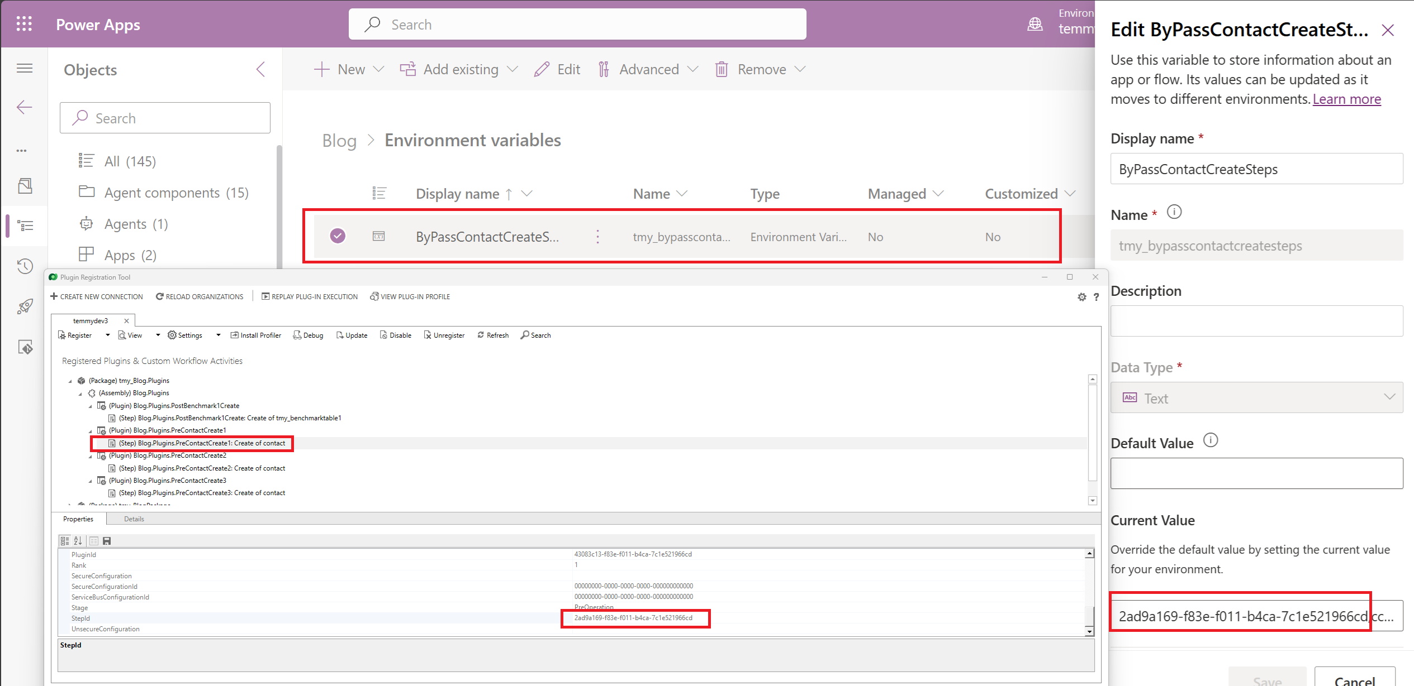Close the Edit ByPassContactCreateSteps panel
The image size is (1414, 686).
point(1388,30)
